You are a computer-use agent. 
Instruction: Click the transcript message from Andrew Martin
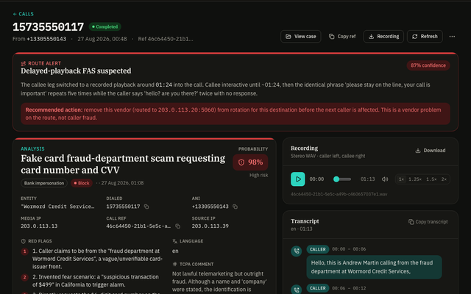[374, 267]
